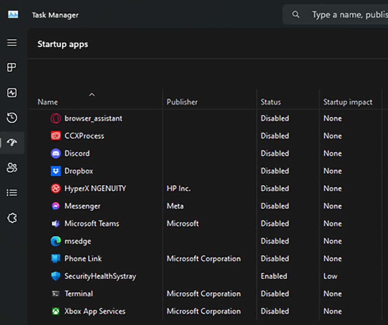
Task: Click the msedge browser icon
Action: [55, 241]
